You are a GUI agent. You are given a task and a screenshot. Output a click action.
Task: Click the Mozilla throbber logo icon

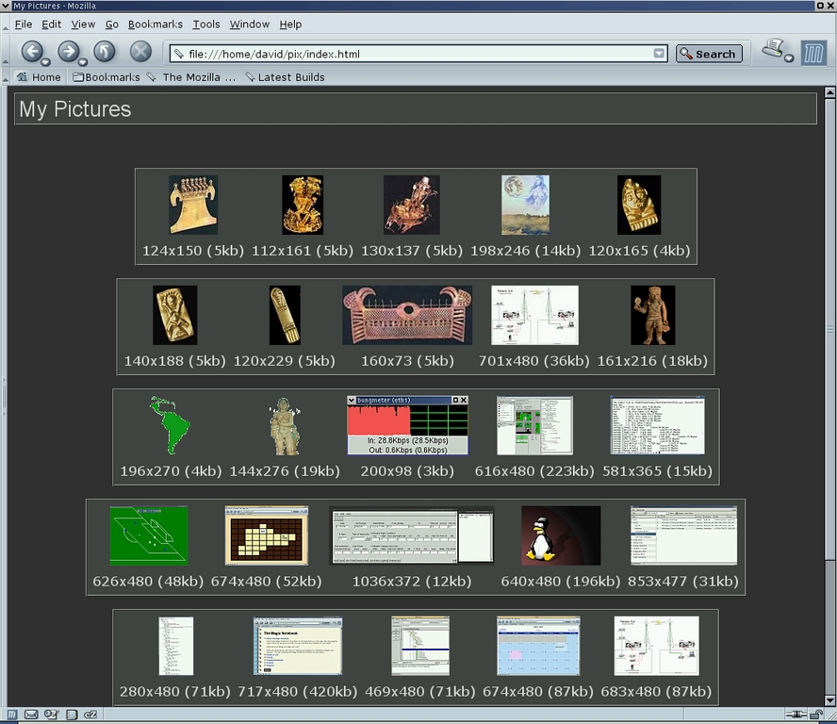coord(812,53)
